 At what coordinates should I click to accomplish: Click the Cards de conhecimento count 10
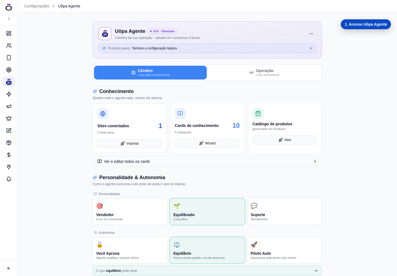click(x=236, y=126)
